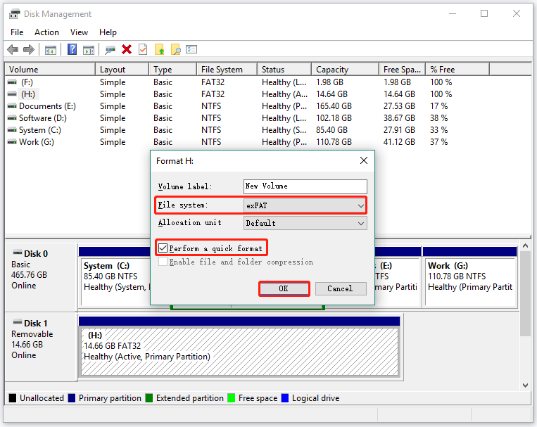The width and height of the screenshot is (537, 427).
Task: Open the Action menu
Action: click(46, 32)
